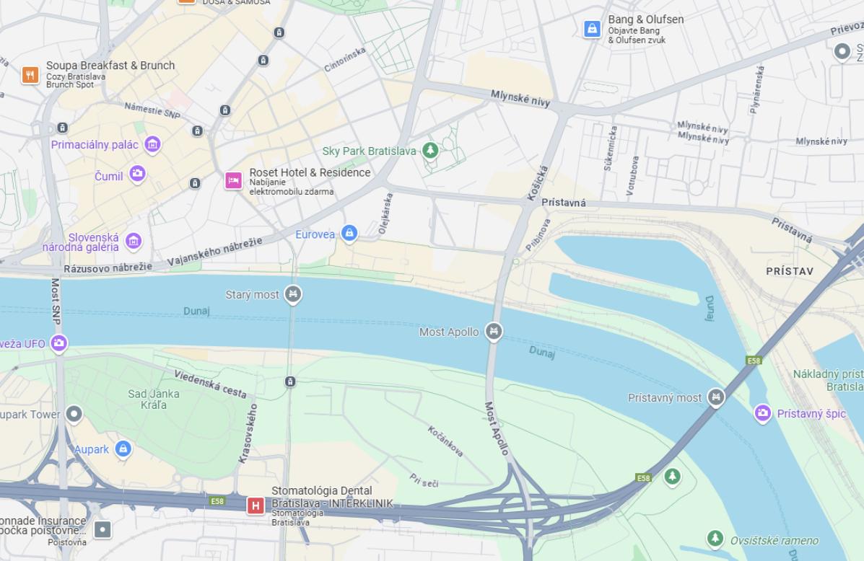Click the Stomatológia Dental hospital H icon
The width and height of the screenshot is (864, 561).
tap(256, 505)
